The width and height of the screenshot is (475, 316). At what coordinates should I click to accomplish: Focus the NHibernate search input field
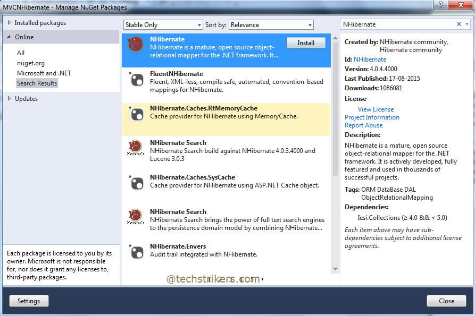(398, 24)
